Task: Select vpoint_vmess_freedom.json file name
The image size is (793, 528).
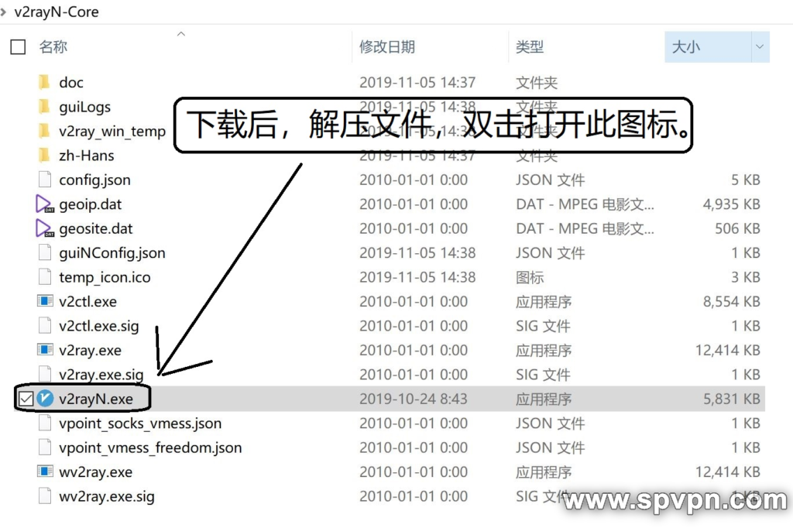Action: 150,447
